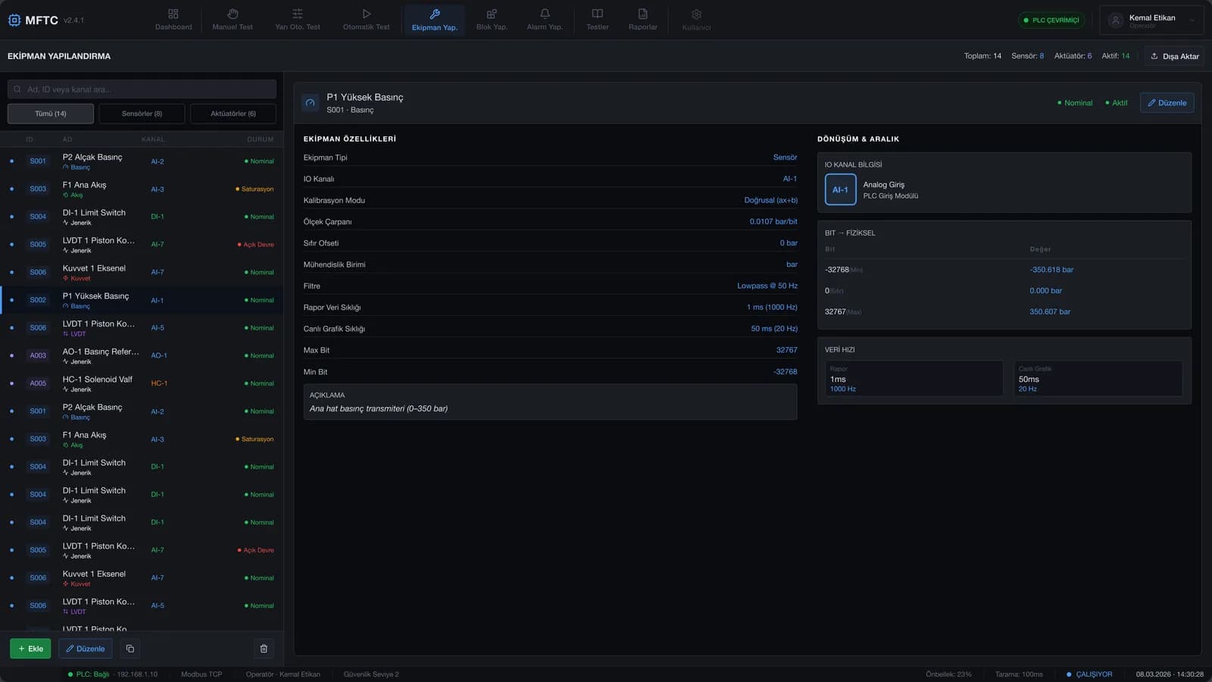Screen dimensions: 1212x682
Task: Select the Tümü (14) filter
Action: [x=51, y=114]
